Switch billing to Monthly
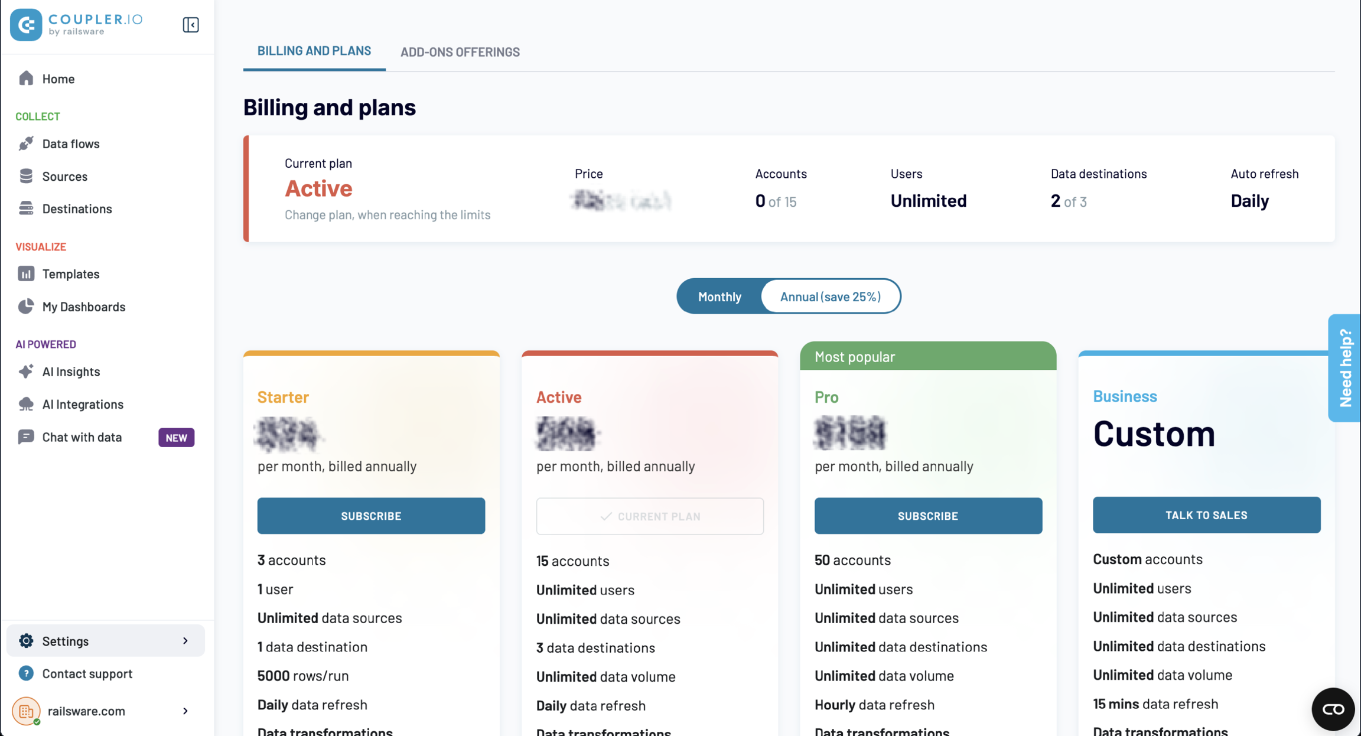This screenshot has height=736, width=1361. [719, 297]
